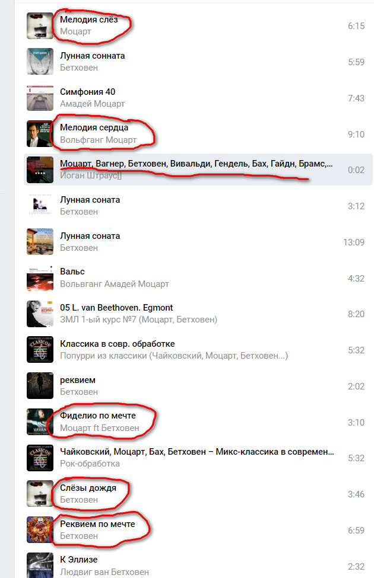Image resolution: width=374 pixels, height=578 pixels.
Task: Open the artist link Амадей Моцарт
Action: pyautogui.click(x=92, y=104)
